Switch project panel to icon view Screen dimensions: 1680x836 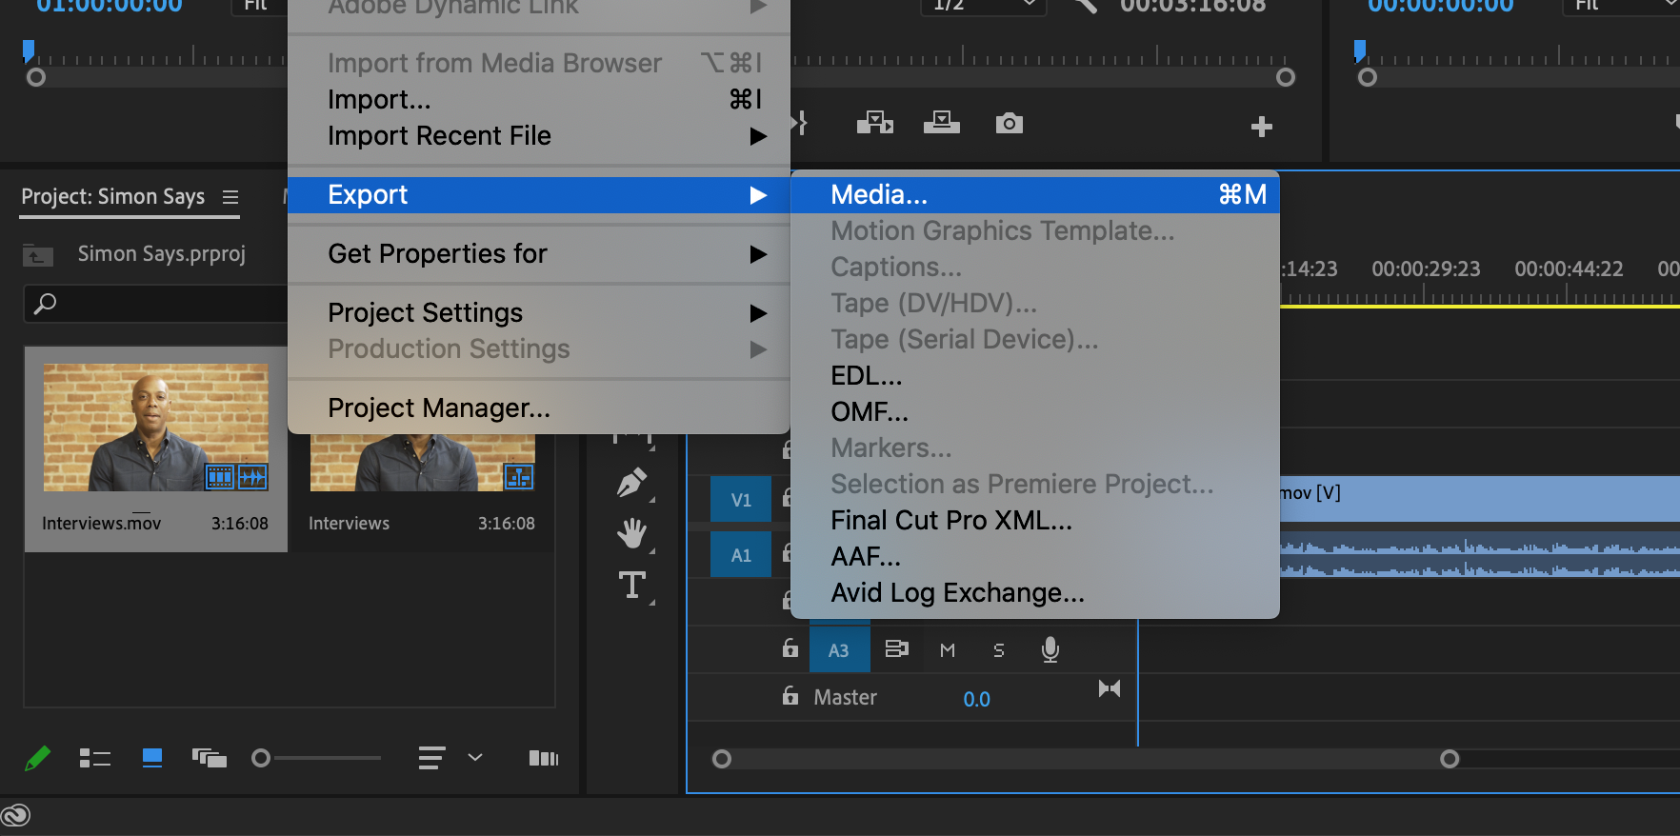(x=151, y=758)
